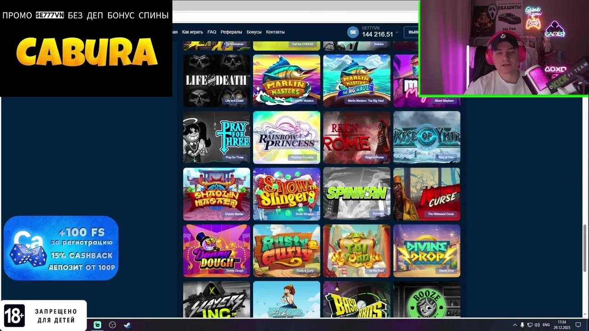
Task: Select the Snow Slingers game tile
Action: pos(287,194)
